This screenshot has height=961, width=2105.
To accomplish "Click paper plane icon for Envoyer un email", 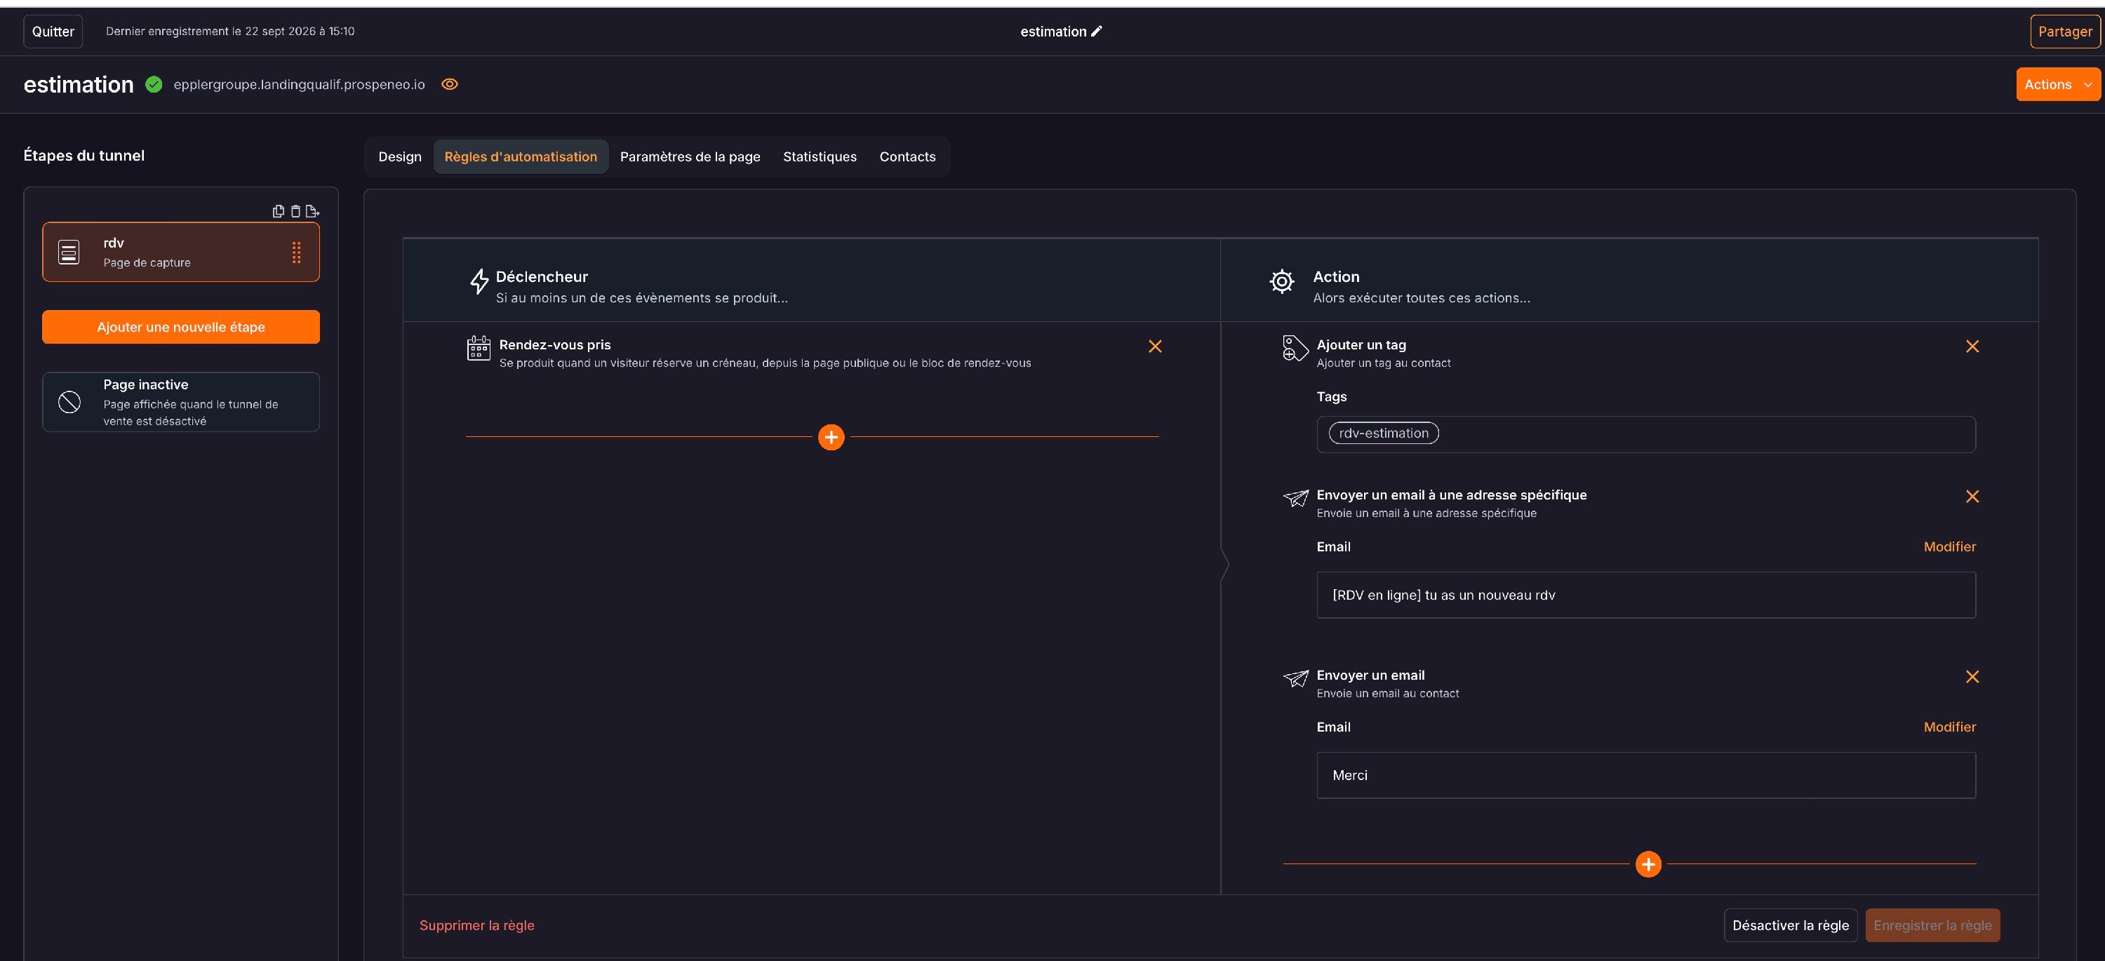I will tap(1295, 678).
